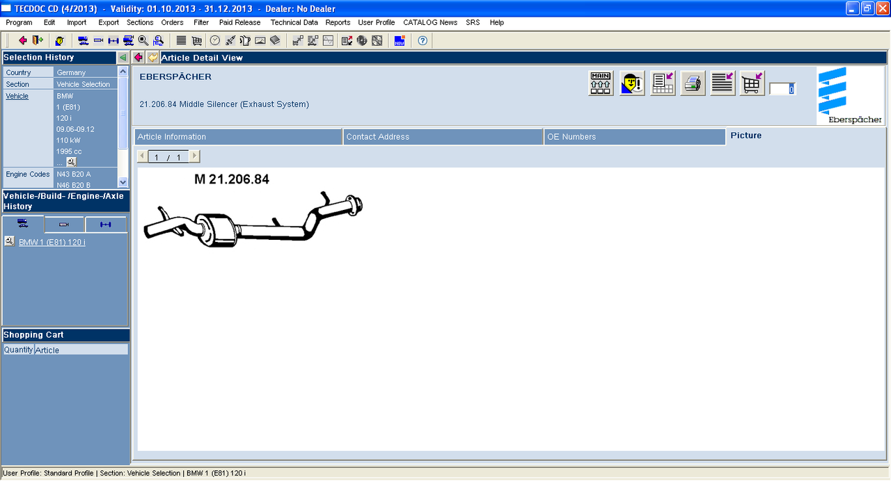Click the blue NEW catalog icon

pyautogui.click(x=400, y=40)
